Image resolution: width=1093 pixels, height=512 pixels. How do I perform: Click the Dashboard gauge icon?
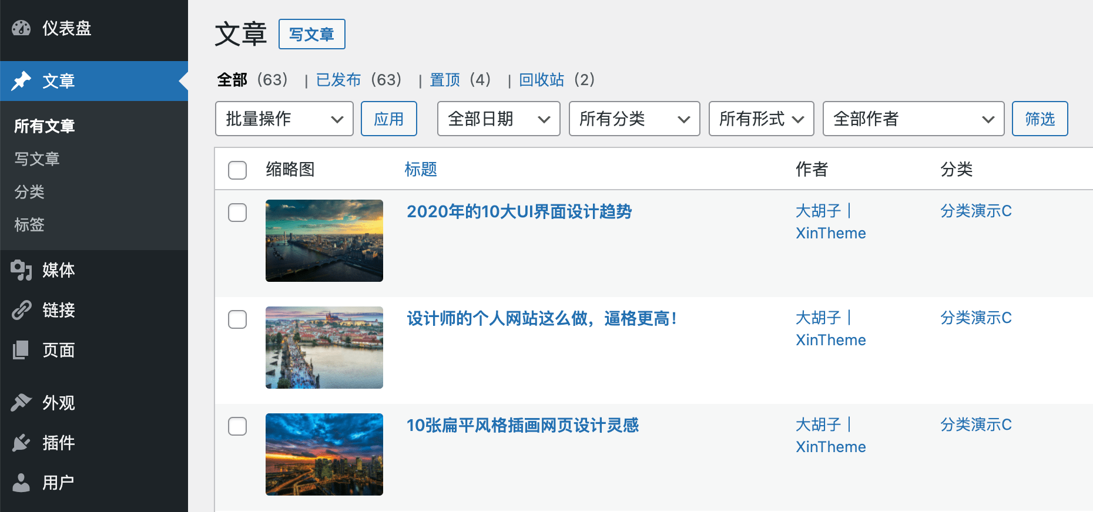pos(21,28)
